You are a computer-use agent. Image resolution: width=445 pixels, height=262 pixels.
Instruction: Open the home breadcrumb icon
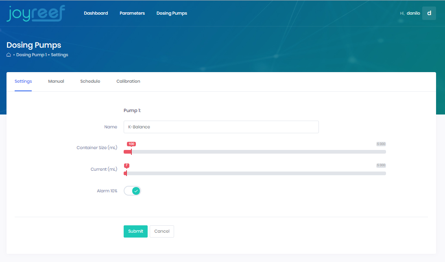(x=9, y=55)
